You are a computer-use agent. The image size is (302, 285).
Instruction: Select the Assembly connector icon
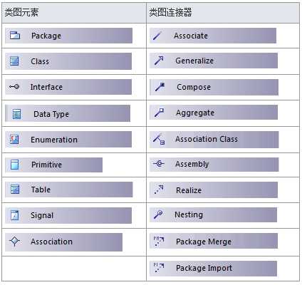pyautogui.click(x=159, y=164)
